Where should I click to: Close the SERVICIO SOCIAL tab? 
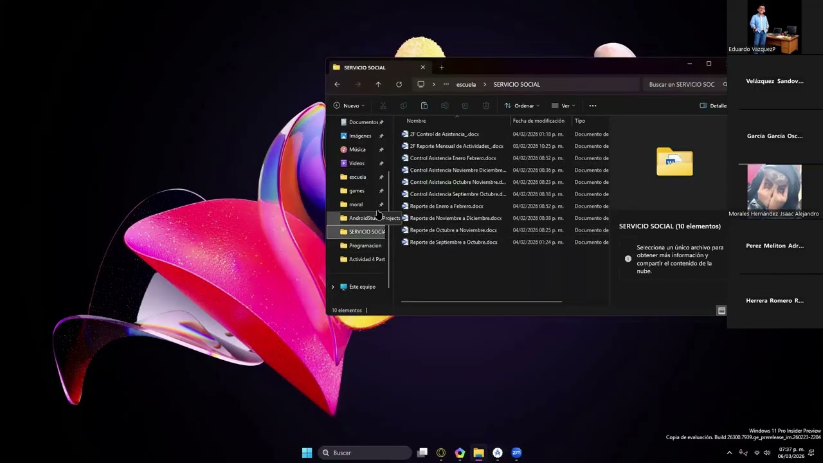tap(422, 68)
